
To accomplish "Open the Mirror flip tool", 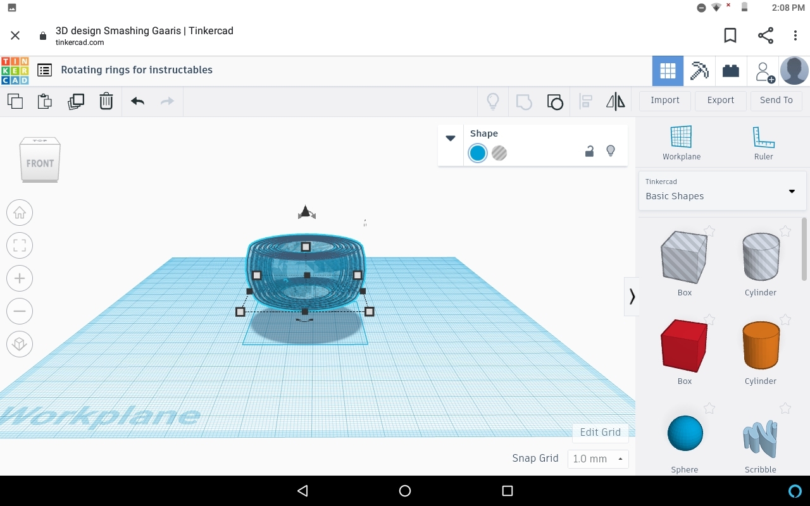I will [x=616, y=101].
